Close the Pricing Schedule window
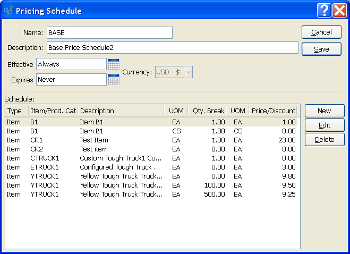 339,10
